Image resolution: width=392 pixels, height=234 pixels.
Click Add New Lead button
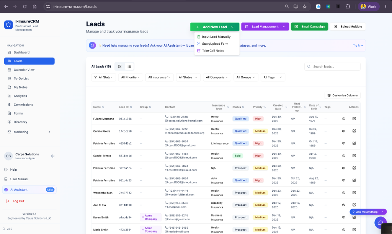pyautogui.click(x=214, y=27)
